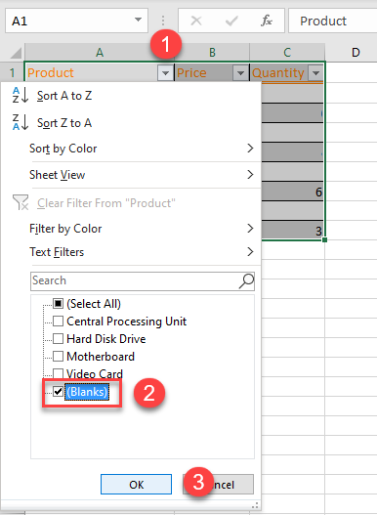Expand the Sheet View submenu arrow
Screen dimensions: 377x515
(x=250, y=174)
